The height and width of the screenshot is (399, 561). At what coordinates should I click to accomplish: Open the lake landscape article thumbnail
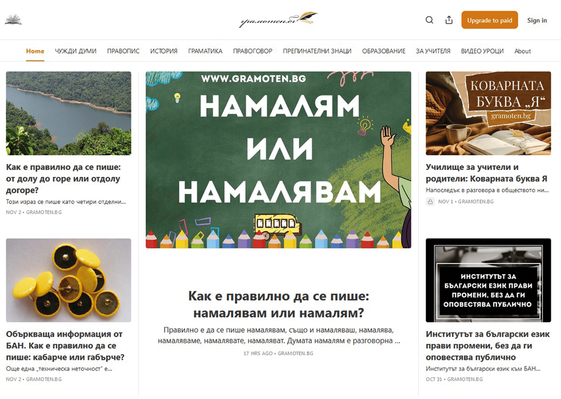pyautogui.click(x=68, y=113)
